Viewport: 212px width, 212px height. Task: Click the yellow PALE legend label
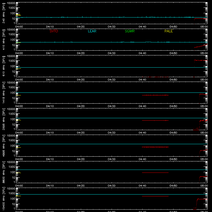point(169,31)
